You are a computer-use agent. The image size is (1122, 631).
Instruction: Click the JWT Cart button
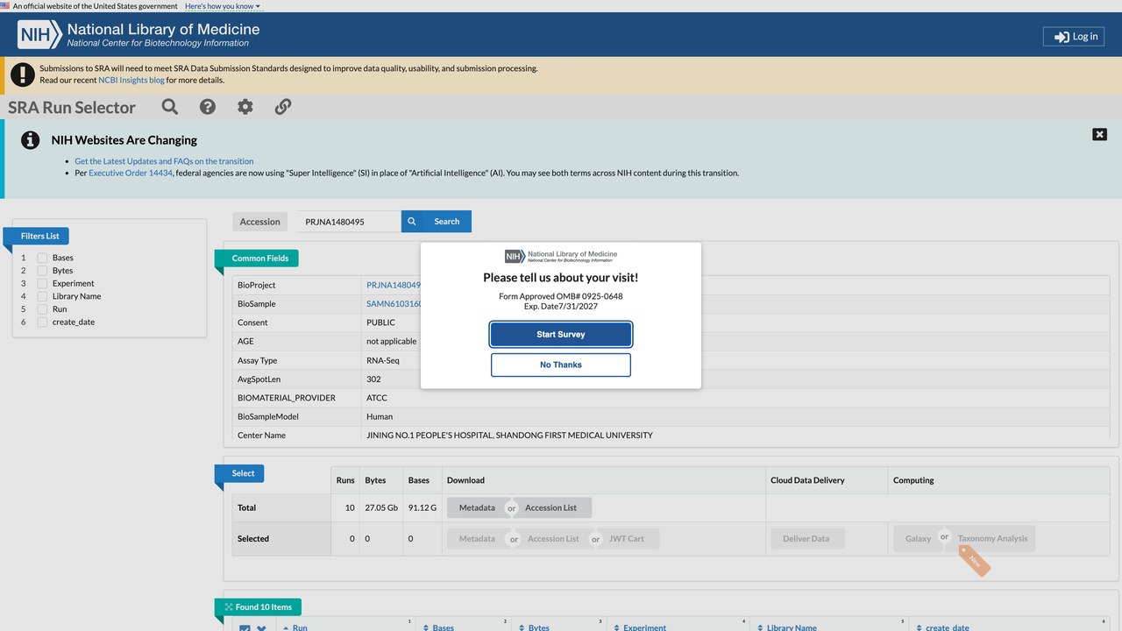(x=628, y=539)
